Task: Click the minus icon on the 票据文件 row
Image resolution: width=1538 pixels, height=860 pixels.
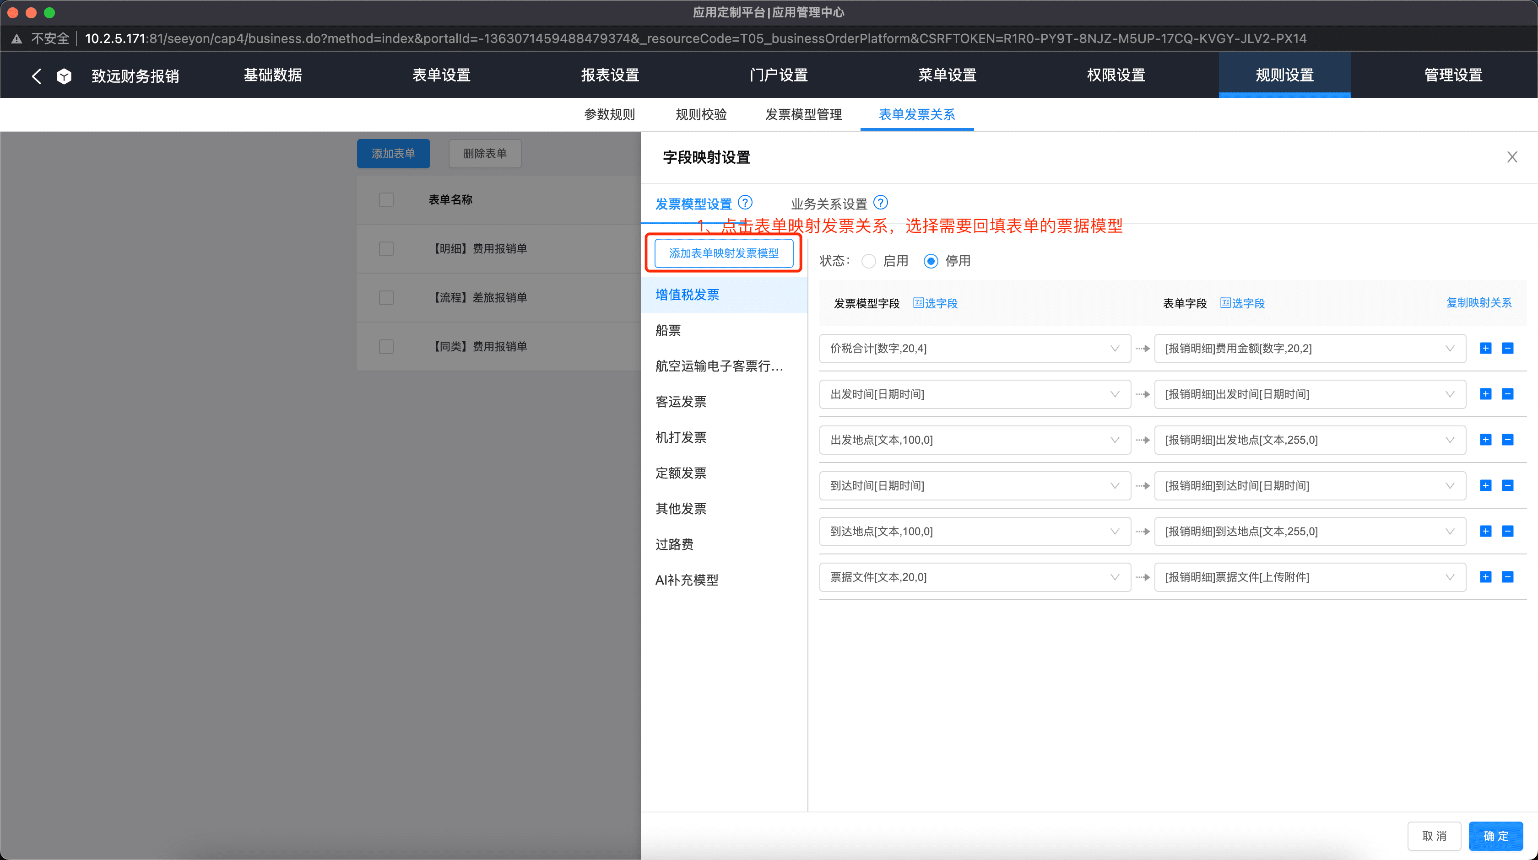Action: tap(1507, 576)
